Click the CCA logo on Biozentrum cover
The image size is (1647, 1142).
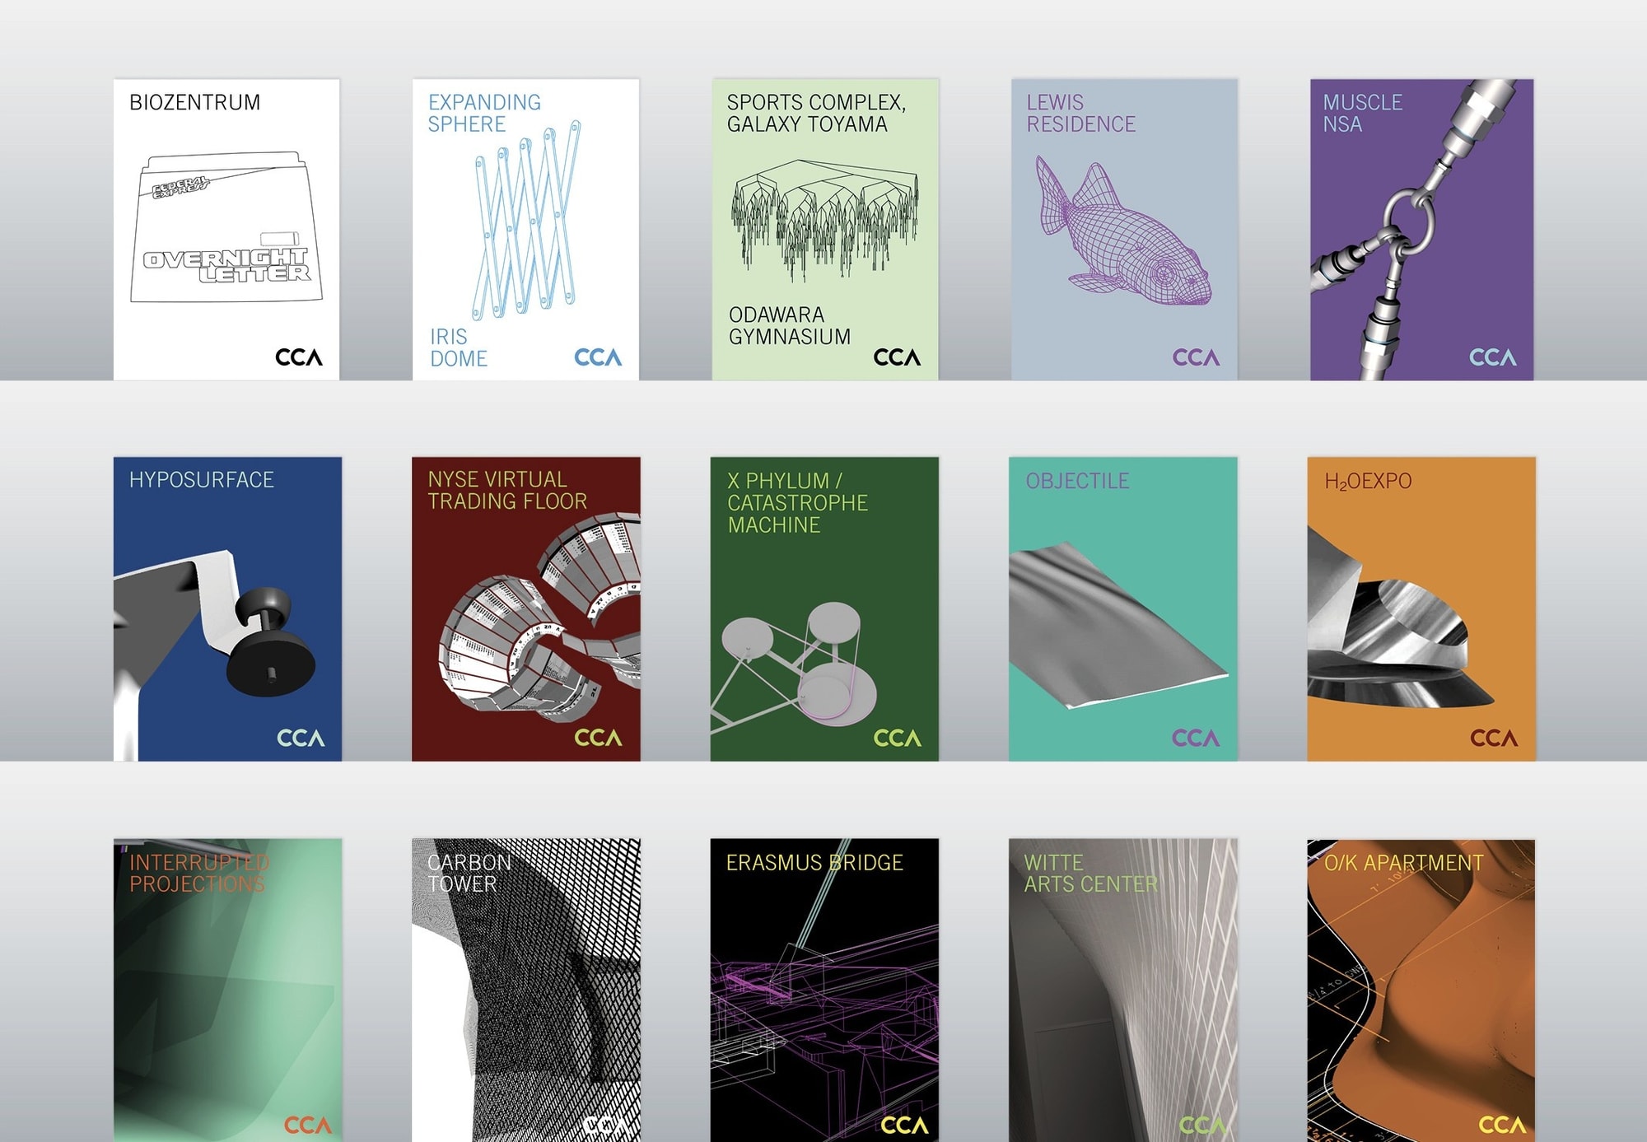click(299, 357)
